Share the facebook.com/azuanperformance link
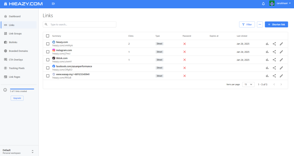Screen dimensions: 294x156 (x=274, y=68)
